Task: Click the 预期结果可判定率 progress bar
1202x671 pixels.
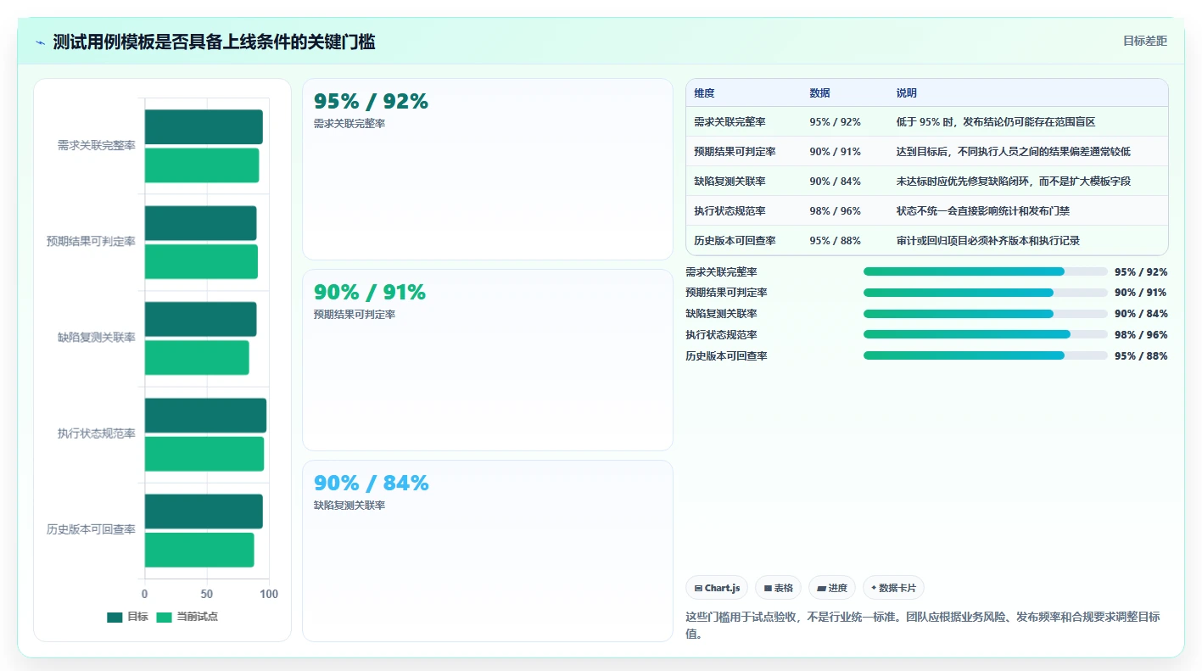Action: click(986, 293)
